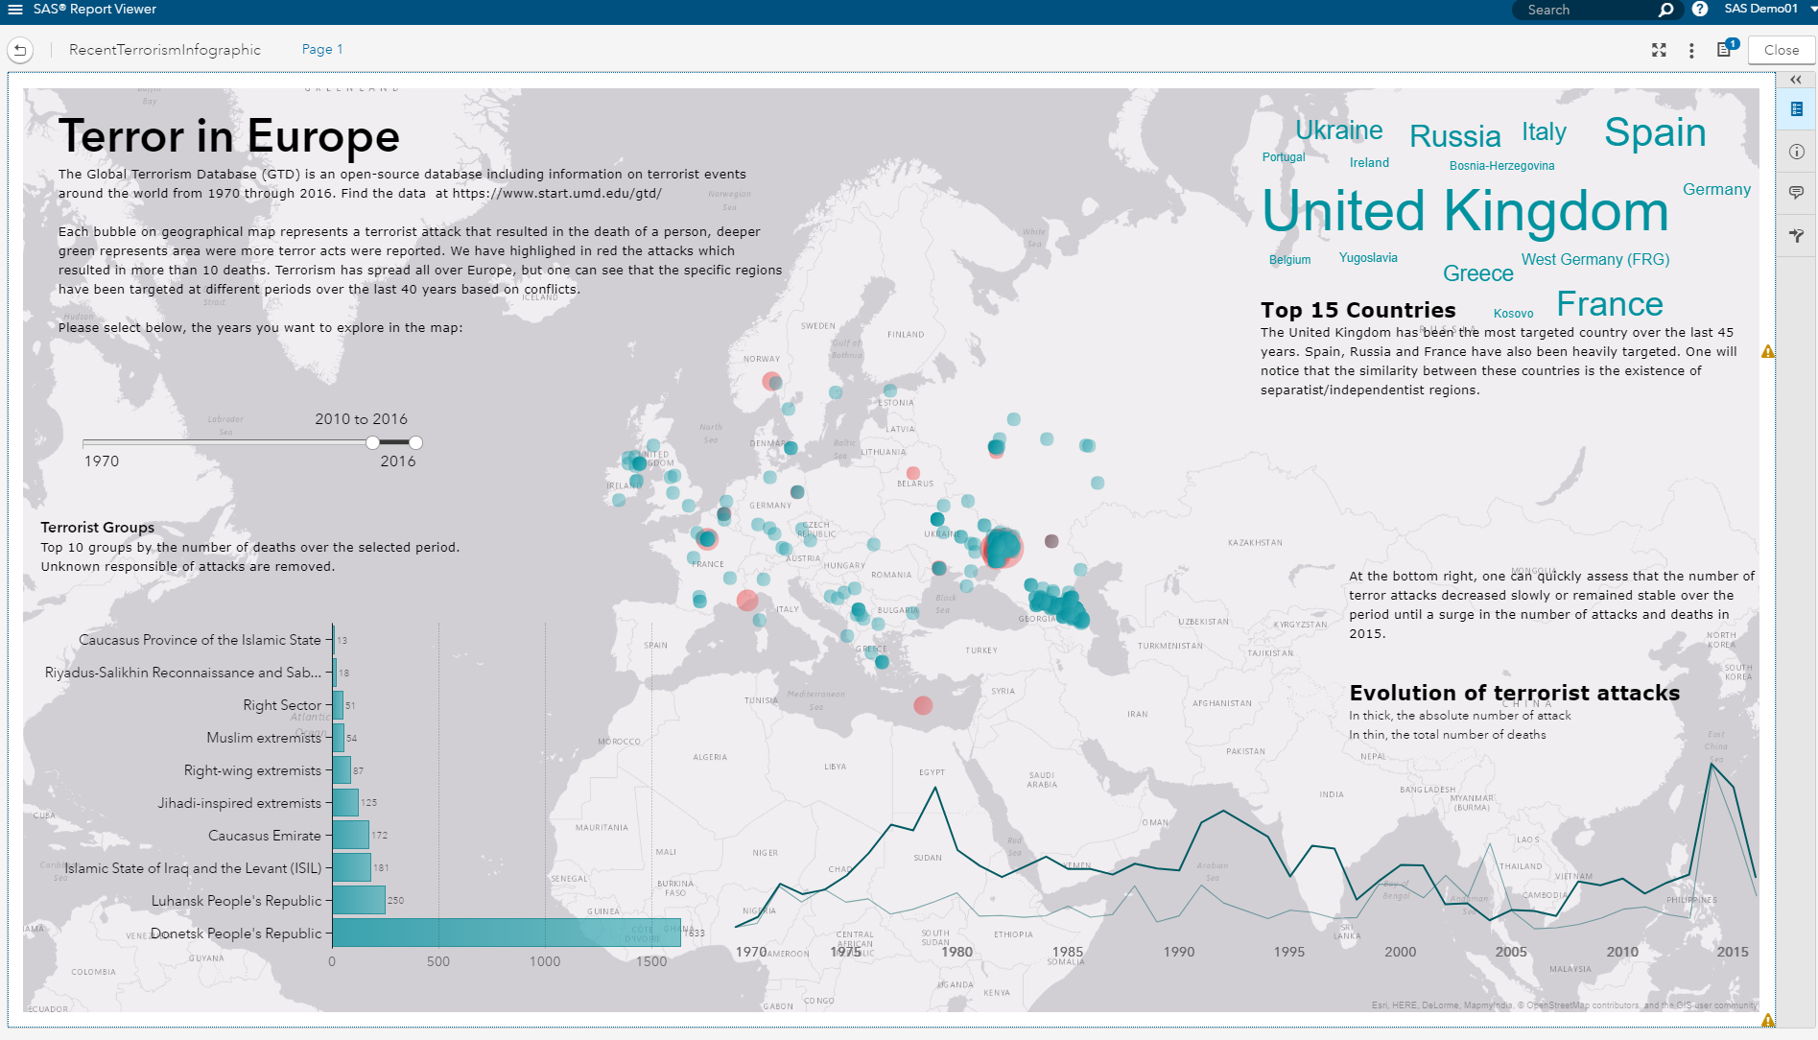Open the application hamburger menu
1818x1040 pixels.
(x=14, y=11)
